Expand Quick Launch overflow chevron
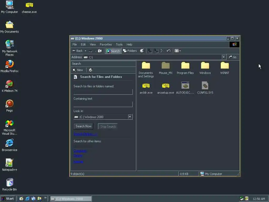269x202 pixels. (45, 198)
